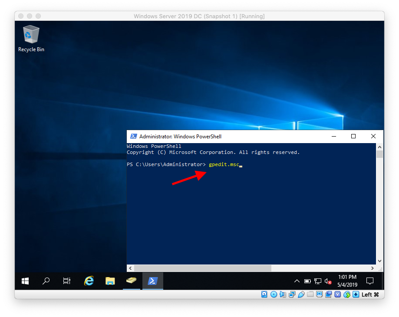The height and width of the screenshot is (317, 399).
Task: Select the PowerShell taskbar button
Action: [153, 281]
